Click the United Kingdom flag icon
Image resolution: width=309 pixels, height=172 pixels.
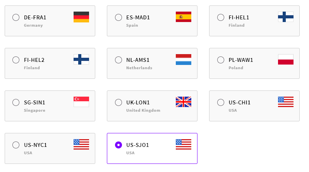[x=184, y=102]
